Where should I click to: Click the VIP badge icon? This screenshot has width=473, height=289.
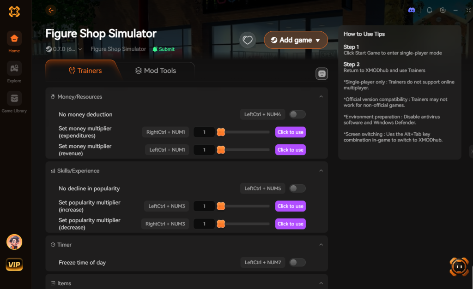[14, 265]
